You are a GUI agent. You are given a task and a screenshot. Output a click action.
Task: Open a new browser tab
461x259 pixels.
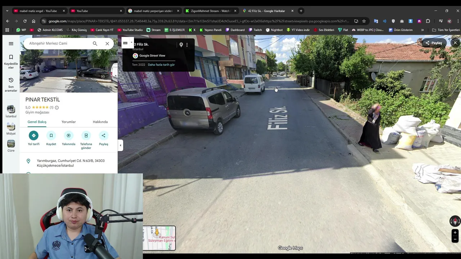point(301,11)
